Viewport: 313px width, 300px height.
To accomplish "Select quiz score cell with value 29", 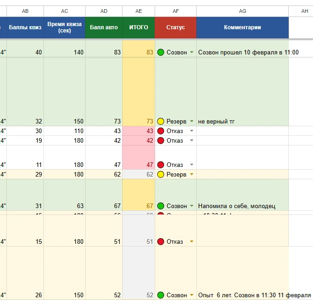I will point(25,174).
